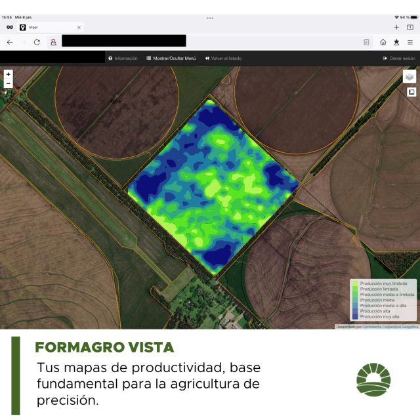Open the browser hamburger menu
Image resolution: width=420 pixels, height=420 pixels.
point(410,42)
